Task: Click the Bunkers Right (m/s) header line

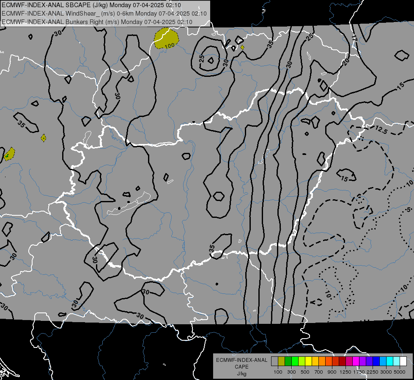Action: click(x=97, y=22)
